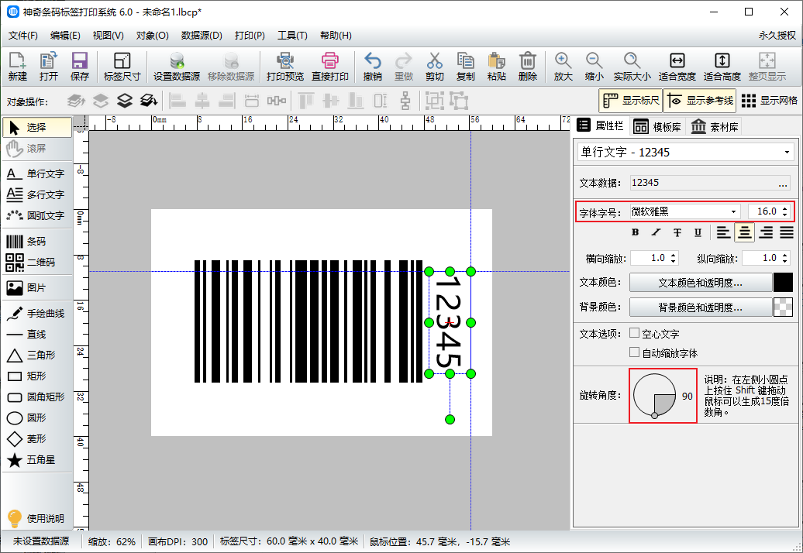Toggle 显示标尺 ruler display
The width and height of the screenshot is (803, 553).
coord(630,101)
